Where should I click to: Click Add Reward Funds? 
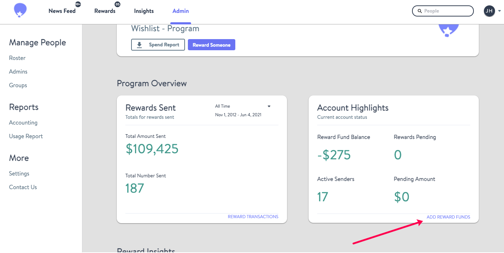(448, 217)
